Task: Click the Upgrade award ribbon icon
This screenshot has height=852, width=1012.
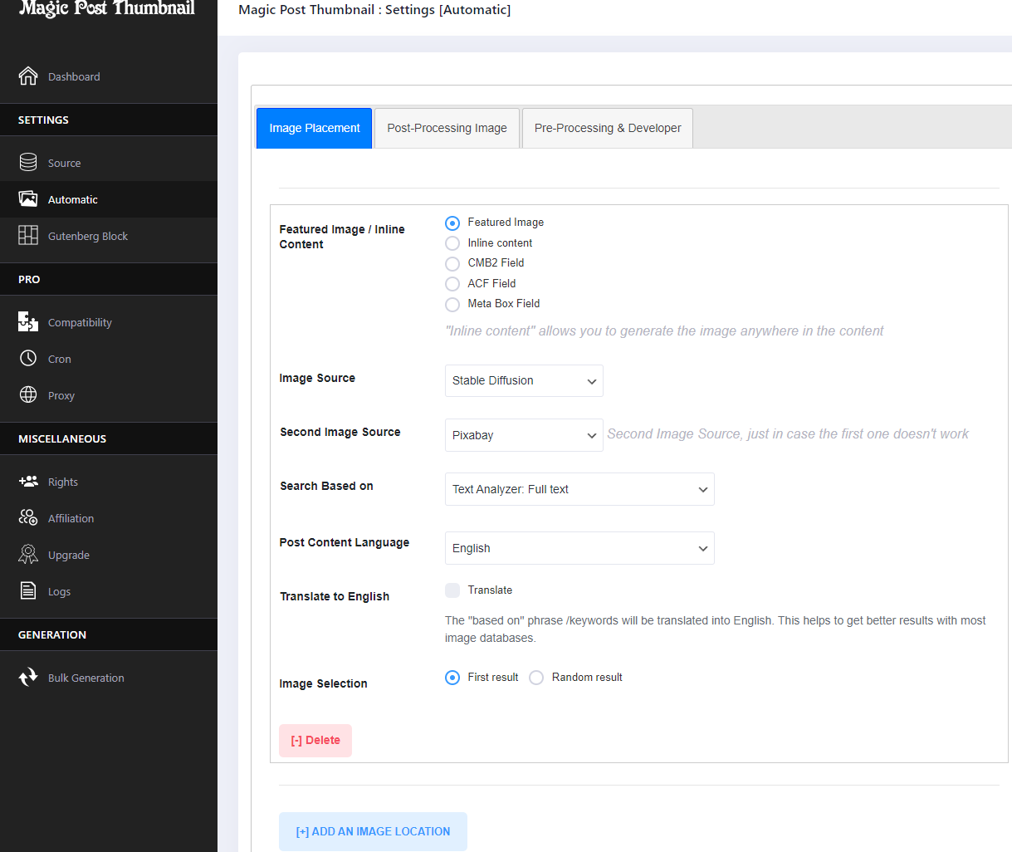Action: (28, 555)
